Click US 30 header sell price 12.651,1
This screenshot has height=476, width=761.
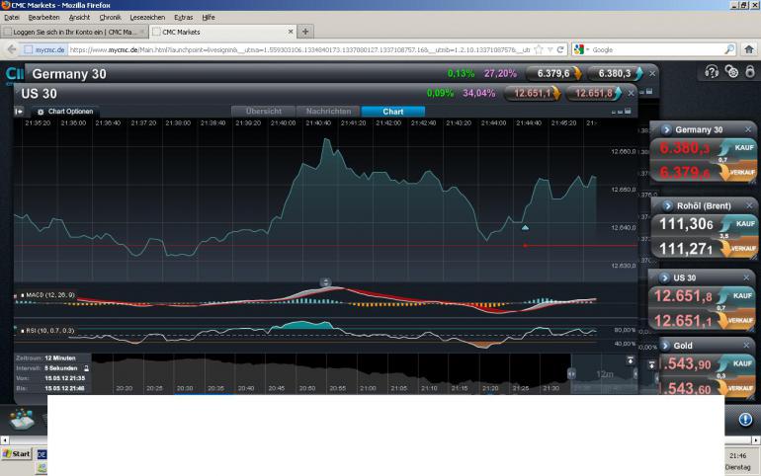point(533,93)
